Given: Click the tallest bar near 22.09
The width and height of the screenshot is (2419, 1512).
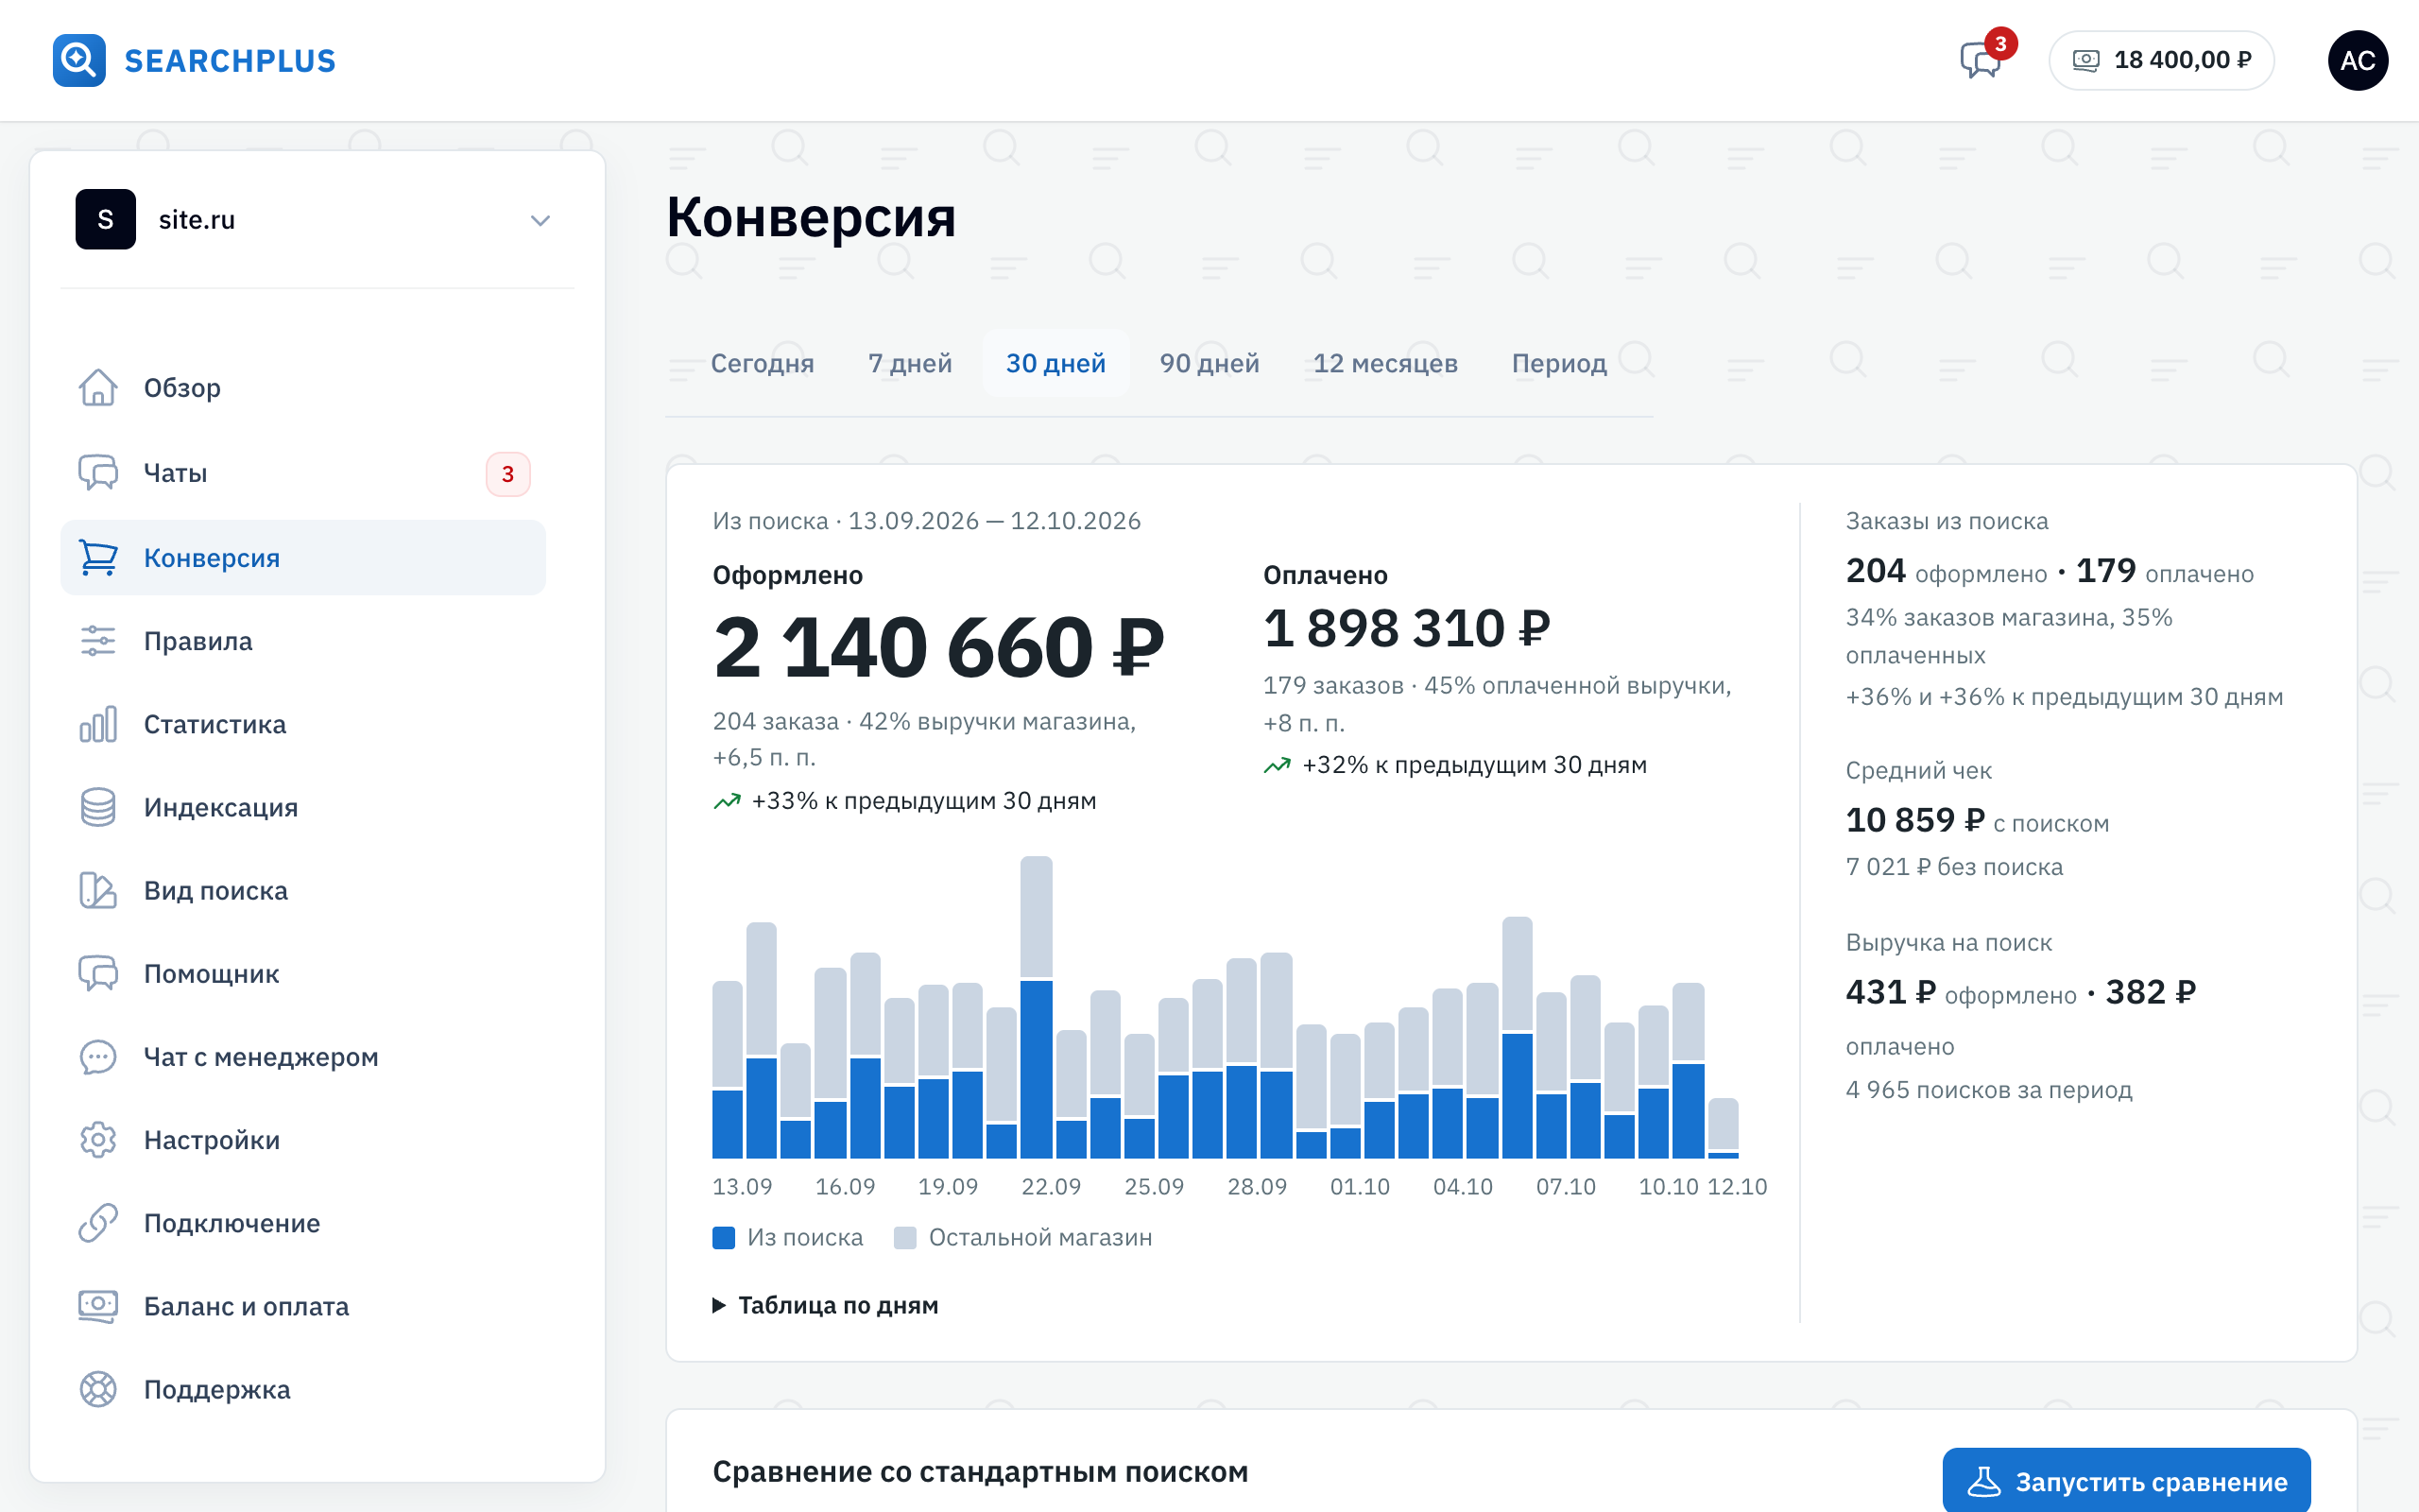Looking at the screenshot, I should click(x=1036, y=1007).
